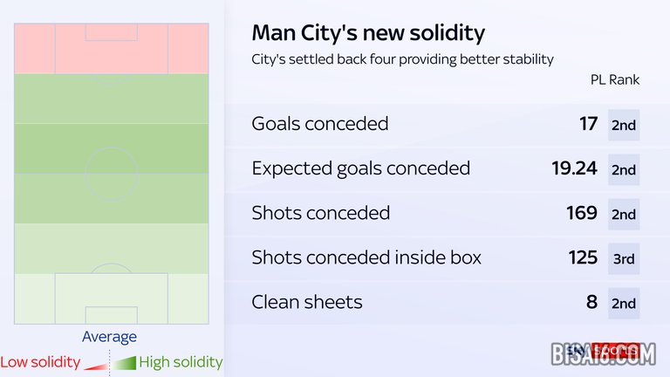Click the top goal box on the pitch
This screenshot has width=670, height=377.
tap(111, 32)
